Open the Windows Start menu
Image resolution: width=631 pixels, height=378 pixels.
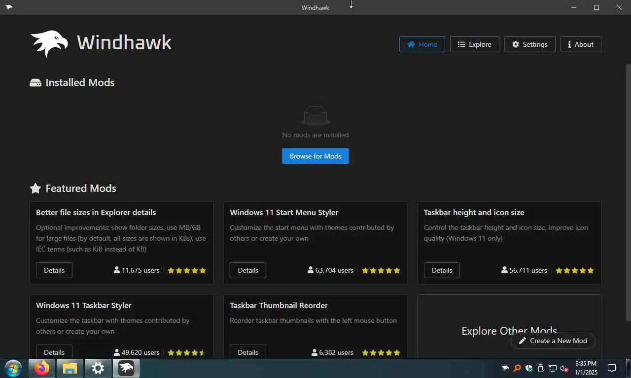(x=13, y=368)
